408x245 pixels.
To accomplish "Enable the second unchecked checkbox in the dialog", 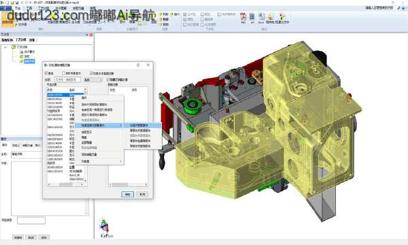I will 63,73.
